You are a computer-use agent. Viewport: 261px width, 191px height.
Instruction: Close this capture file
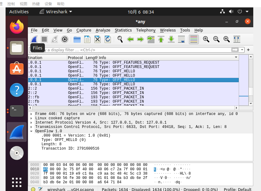coord(98,39)
